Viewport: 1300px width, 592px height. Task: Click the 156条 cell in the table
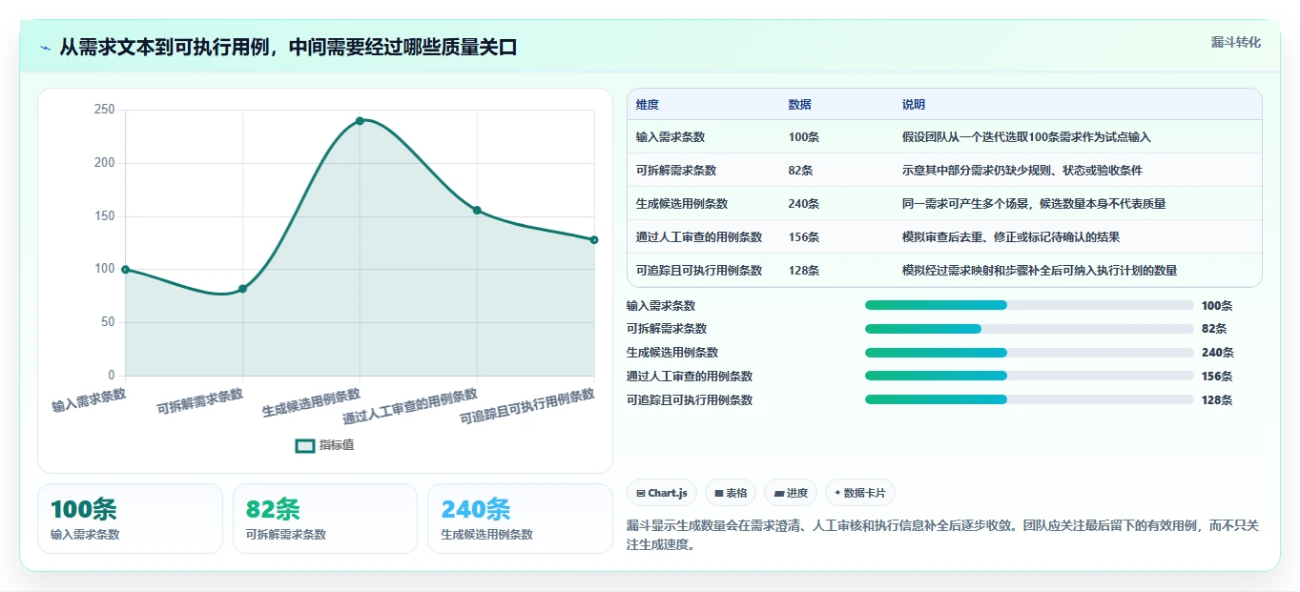point(804,237)
